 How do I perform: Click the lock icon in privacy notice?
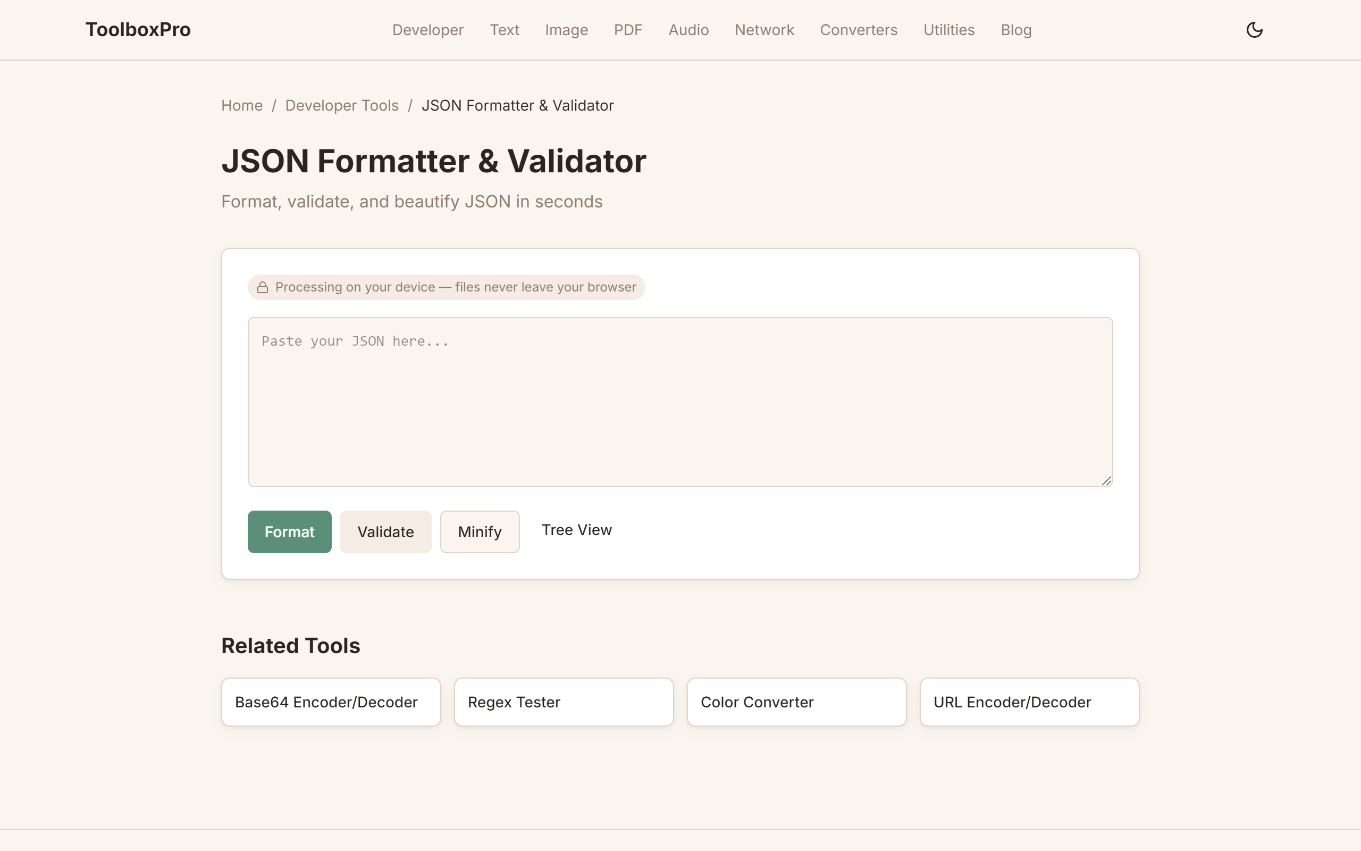(x=263, y=288)
